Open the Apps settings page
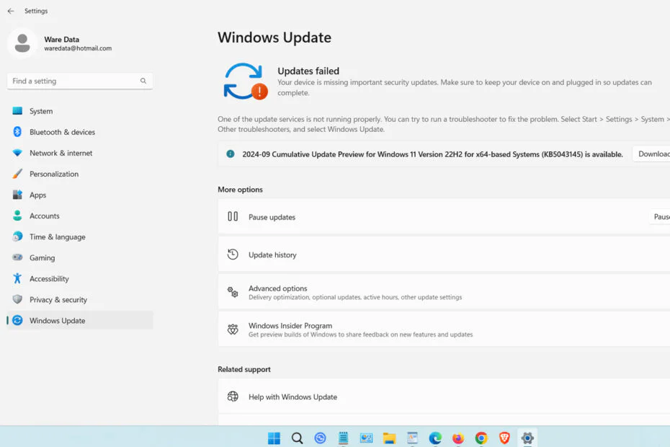Screen dimensions: 670x447 click(x=80, y=195)
